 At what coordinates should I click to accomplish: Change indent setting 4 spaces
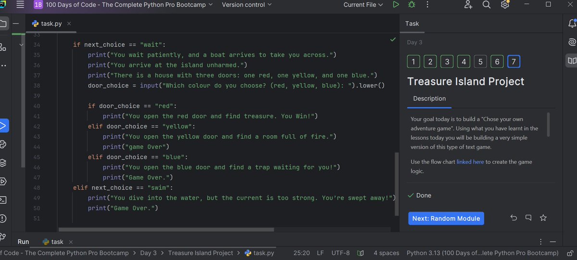tap(387, 253)
